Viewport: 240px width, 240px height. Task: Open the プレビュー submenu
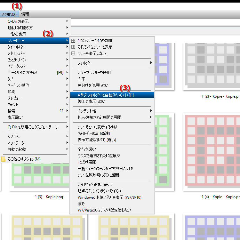point(35,98)
